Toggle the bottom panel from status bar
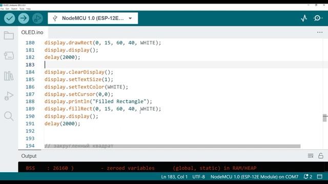Viewport: 328px width, 184px height. pos(320,177)
